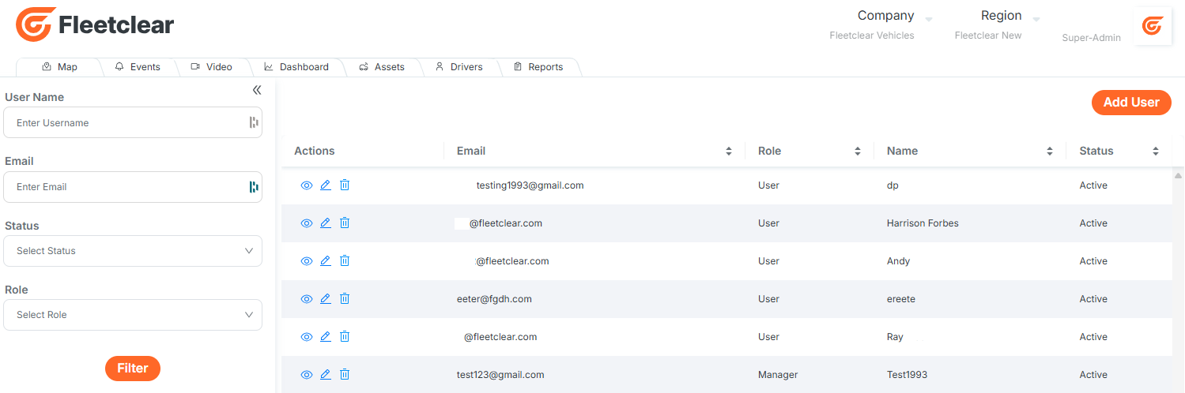This screenshot has width=1185, height=393.
Task: Edit the user ereete with pencil icon
Action: pyautogui.click(x=326, y=299)
